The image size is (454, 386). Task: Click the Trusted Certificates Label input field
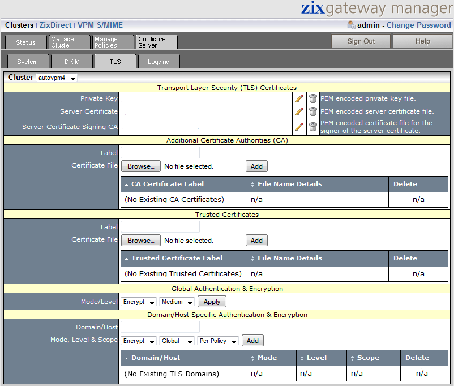[160, 227]
